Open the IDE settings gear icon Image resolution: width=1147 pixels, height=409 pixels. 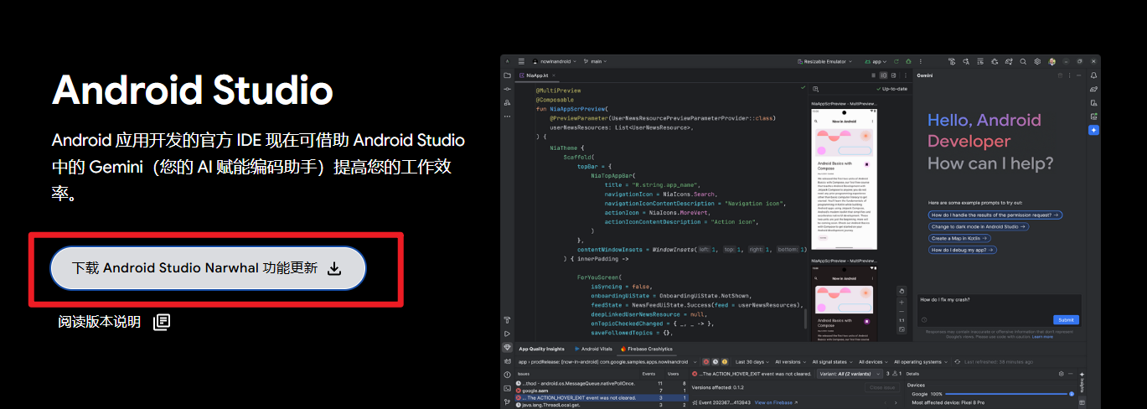point(1037,61)
